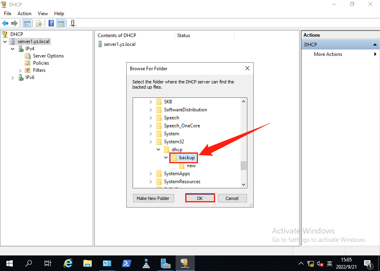
Task: Expand the Speech_OneCore folder
Action: point(151,126)
